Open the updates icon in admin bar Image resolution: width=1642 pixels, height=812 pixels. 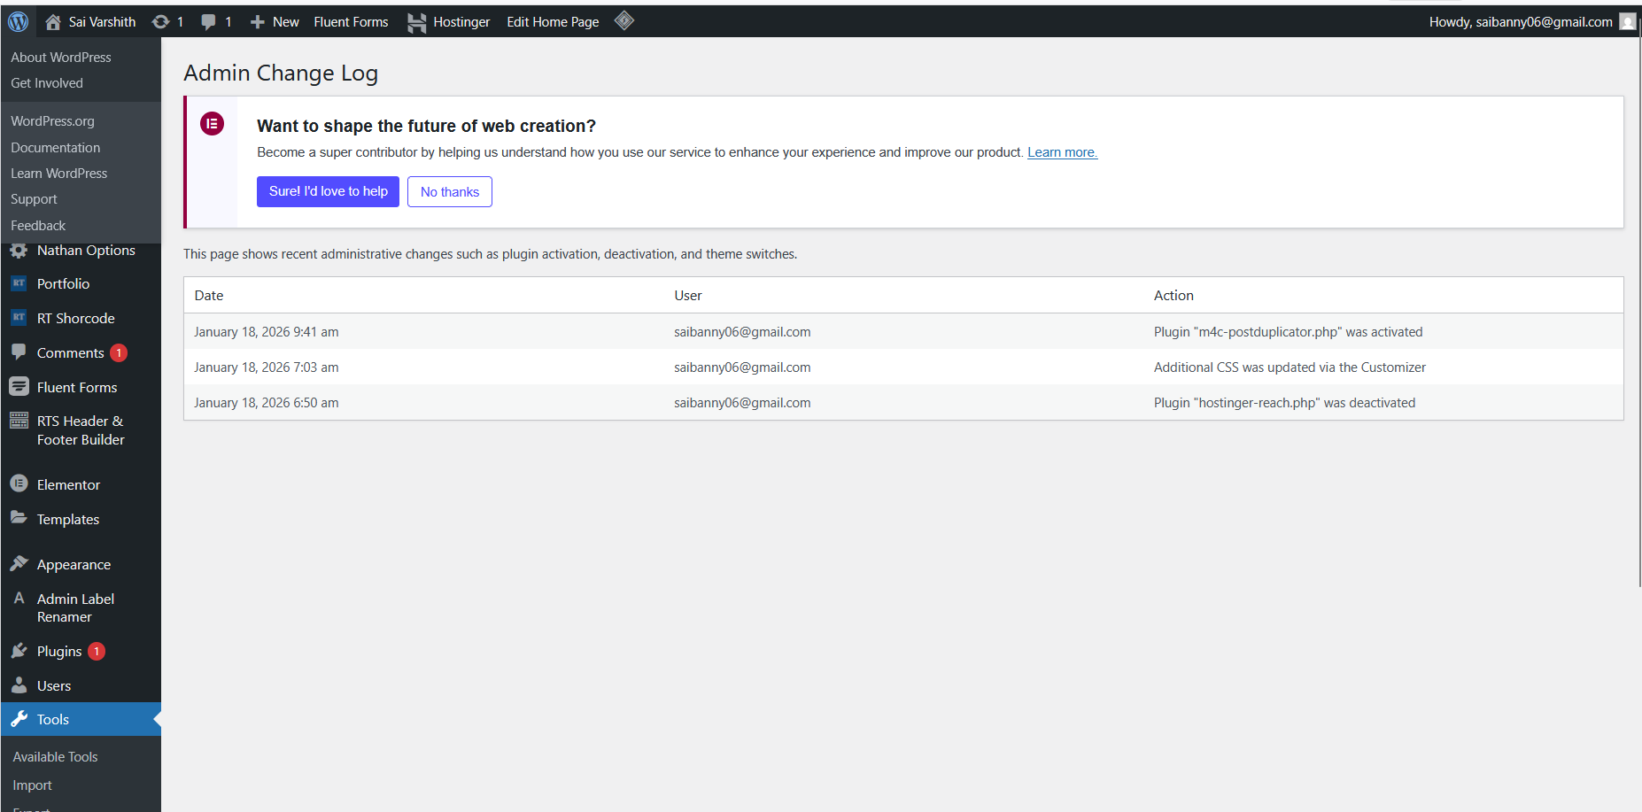[161, 21]
